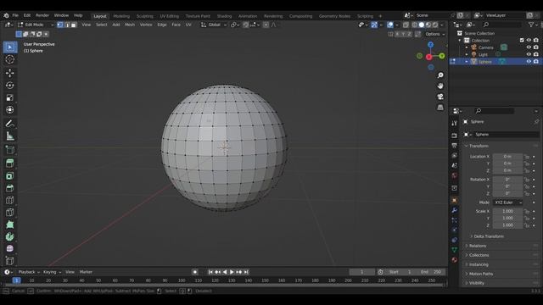Select the 3D Cursor tool

(10, 59)
